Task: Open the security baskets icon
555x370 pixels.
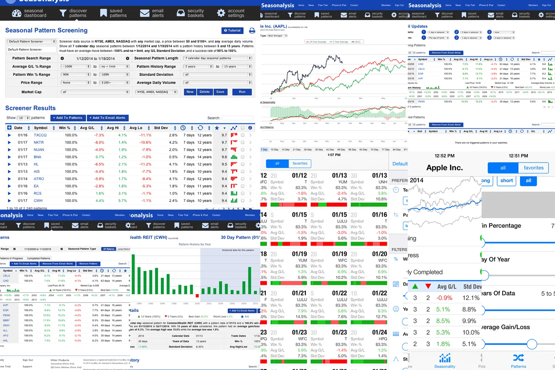Action: pos(181,13)
